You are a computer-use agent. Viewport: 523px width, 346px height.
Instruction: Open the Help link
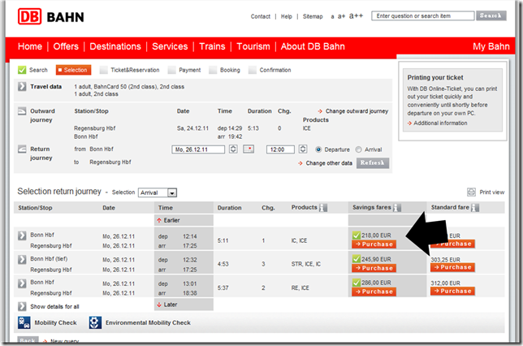pos(286,16)
